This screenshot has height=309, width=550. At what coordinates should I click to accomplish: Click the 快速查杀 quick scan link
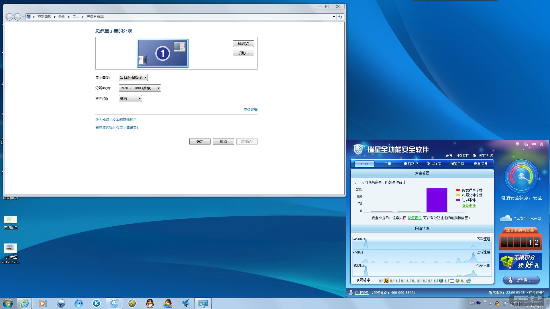pyautogui.click(x=414, y=218)
